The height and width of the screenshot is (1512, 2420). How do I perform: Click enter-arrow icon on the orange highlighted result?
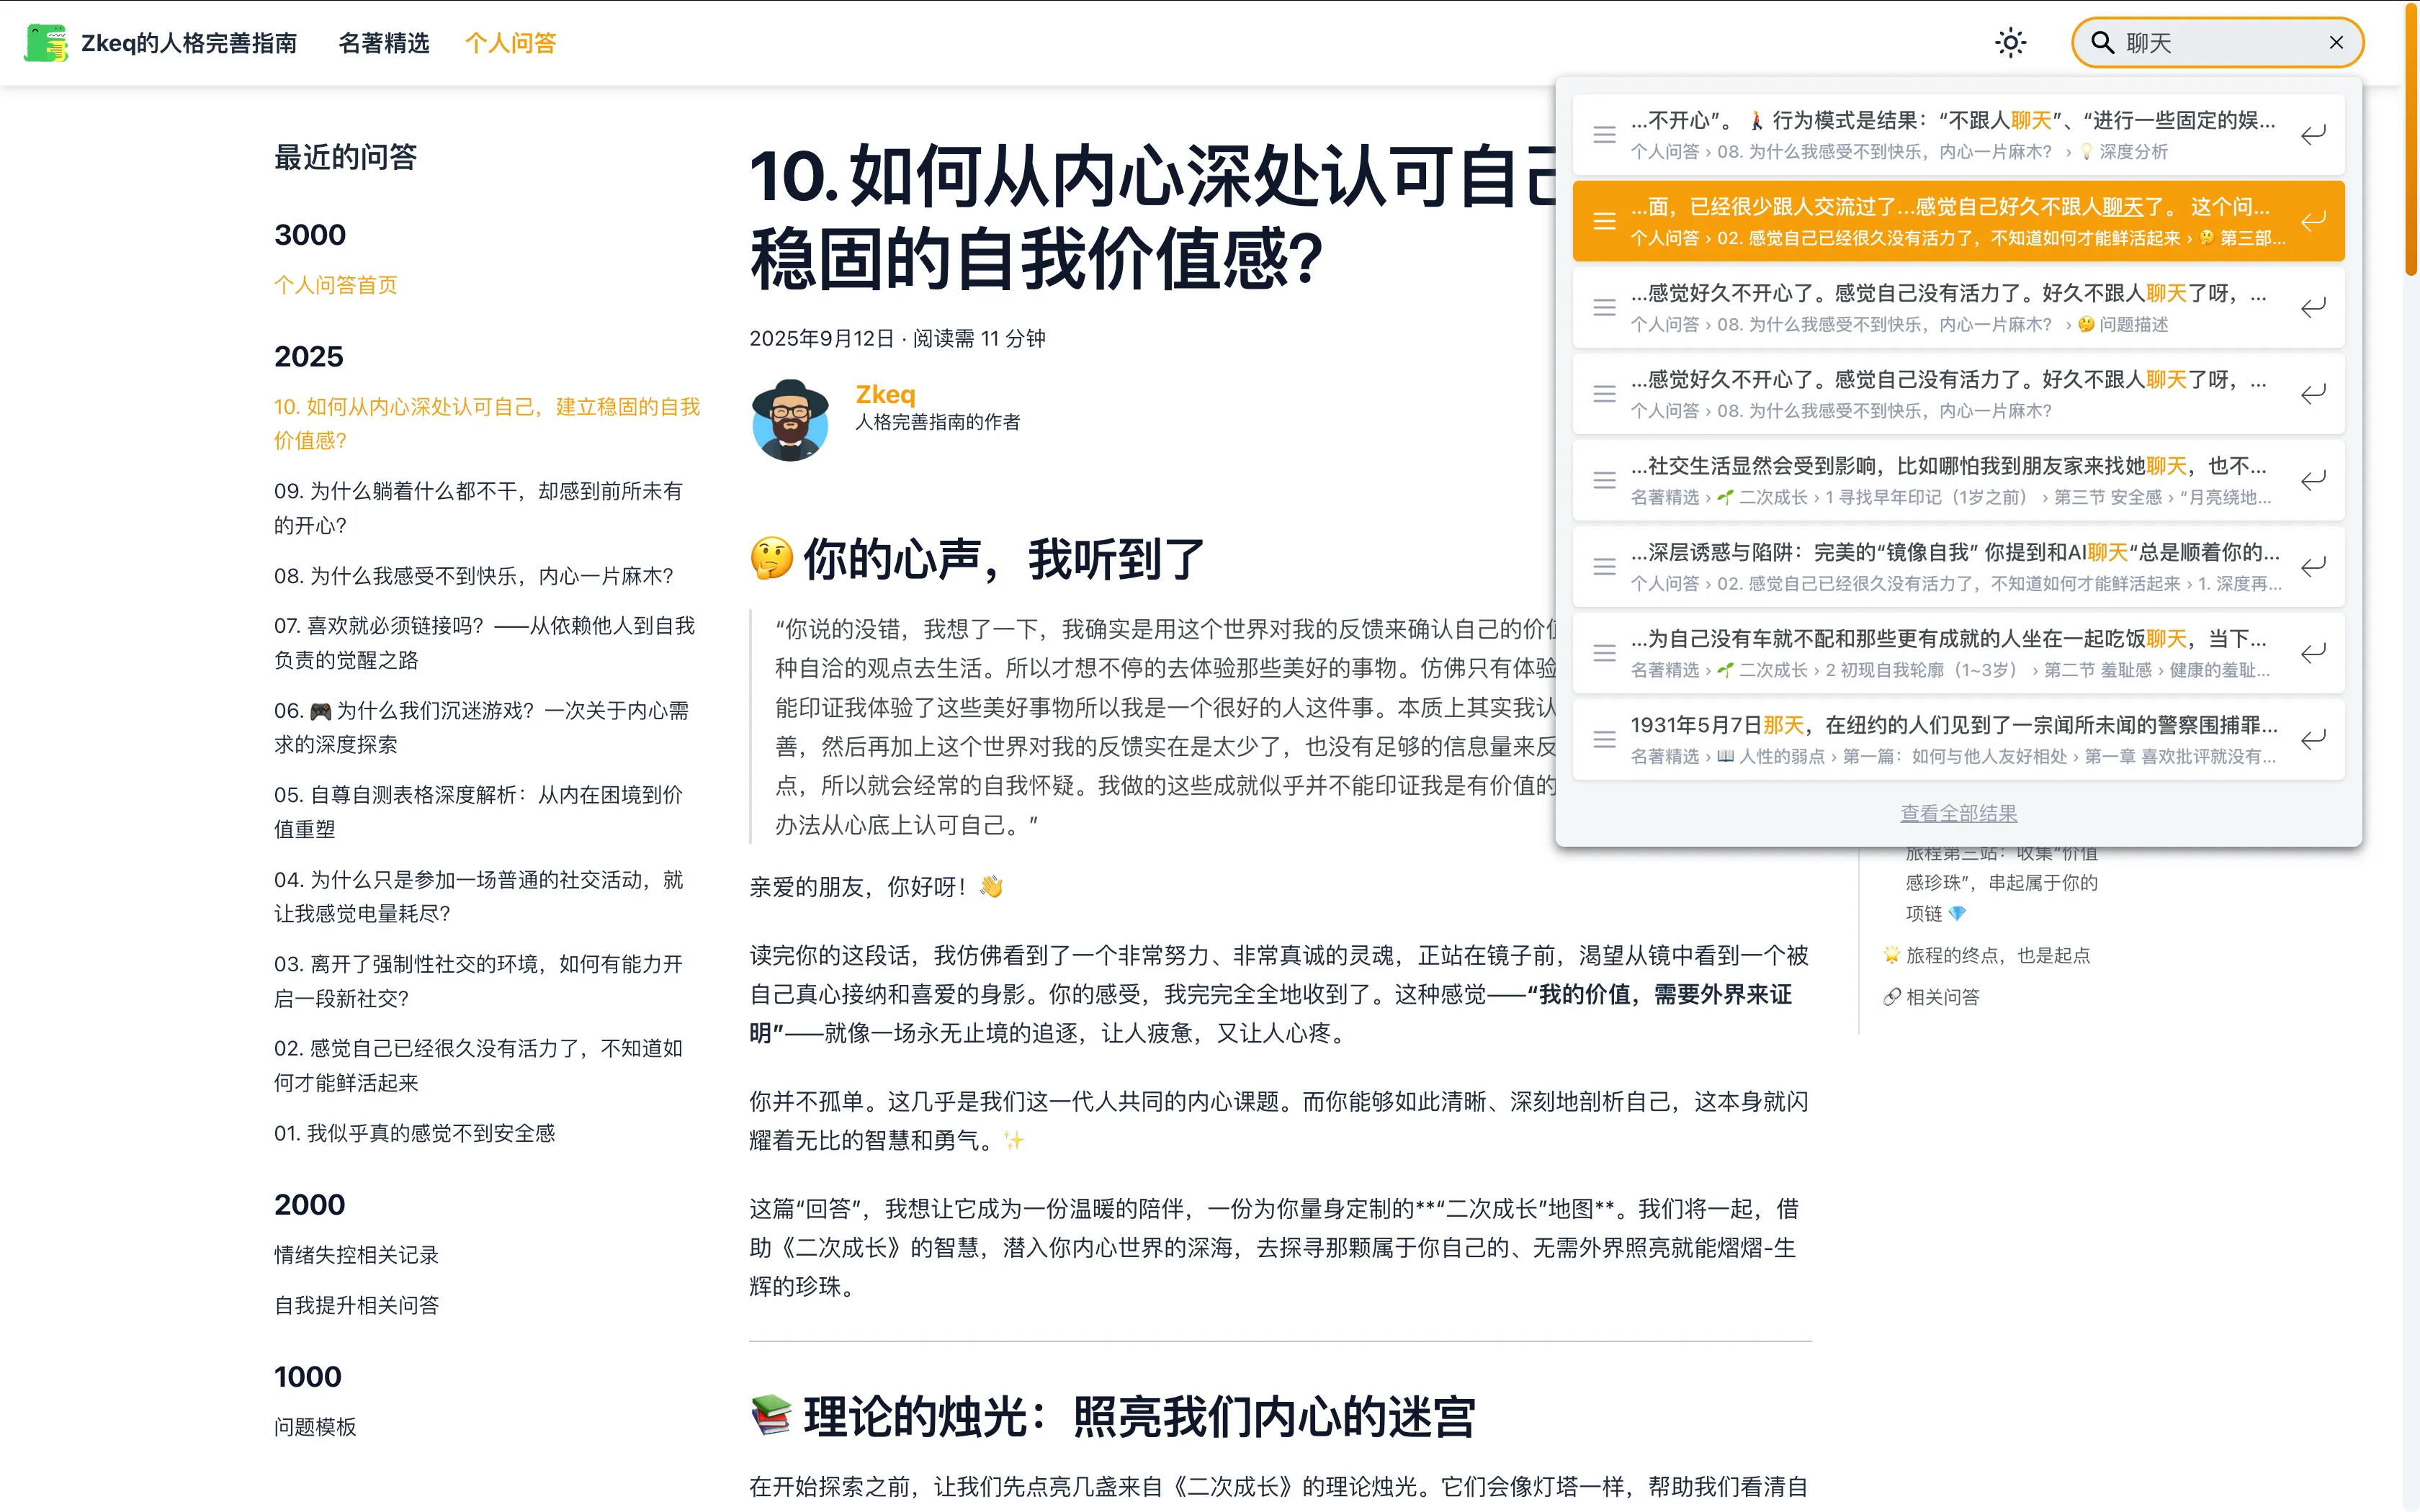point(2313,221)
